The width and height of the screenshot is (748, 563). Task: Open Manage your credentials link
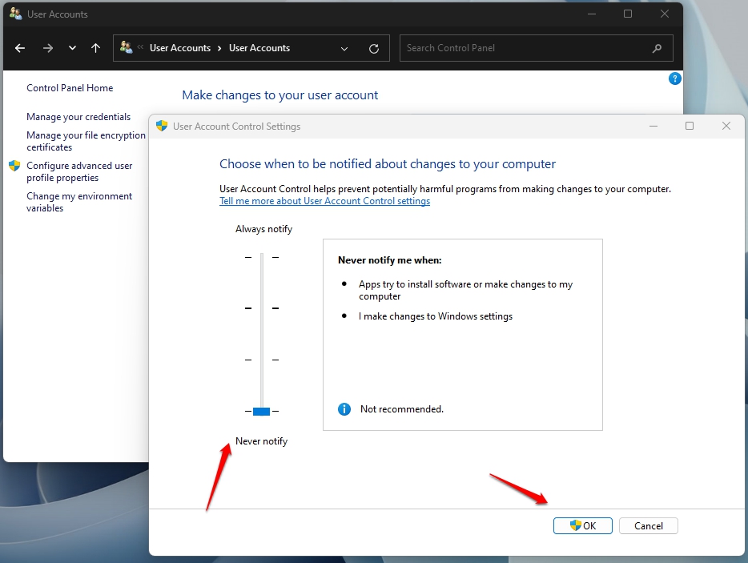tap(78, 117)
